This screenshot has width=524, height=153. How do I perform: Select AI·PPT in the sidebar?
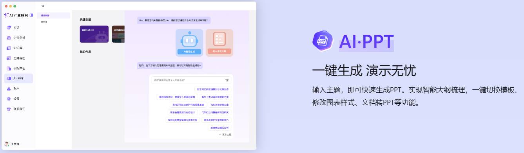(18, 78)
